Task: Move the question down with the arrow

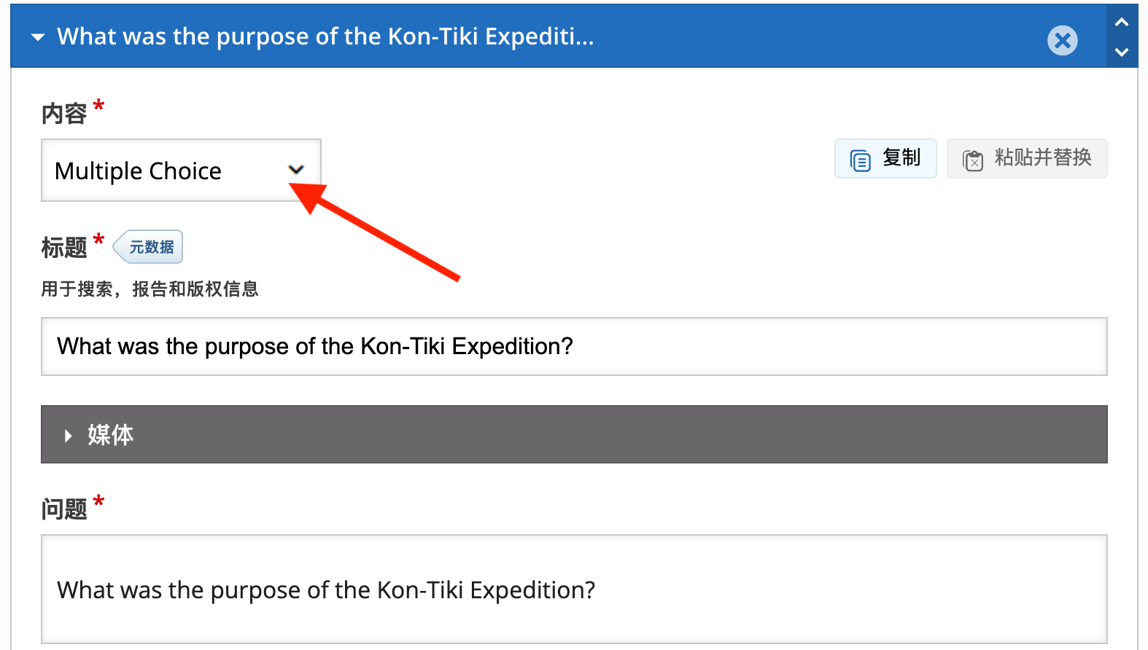Action: (1122, 52)
